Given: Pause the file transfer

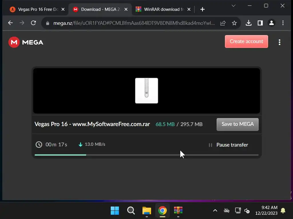Looking at the screenshot, I should pos(228,145).
